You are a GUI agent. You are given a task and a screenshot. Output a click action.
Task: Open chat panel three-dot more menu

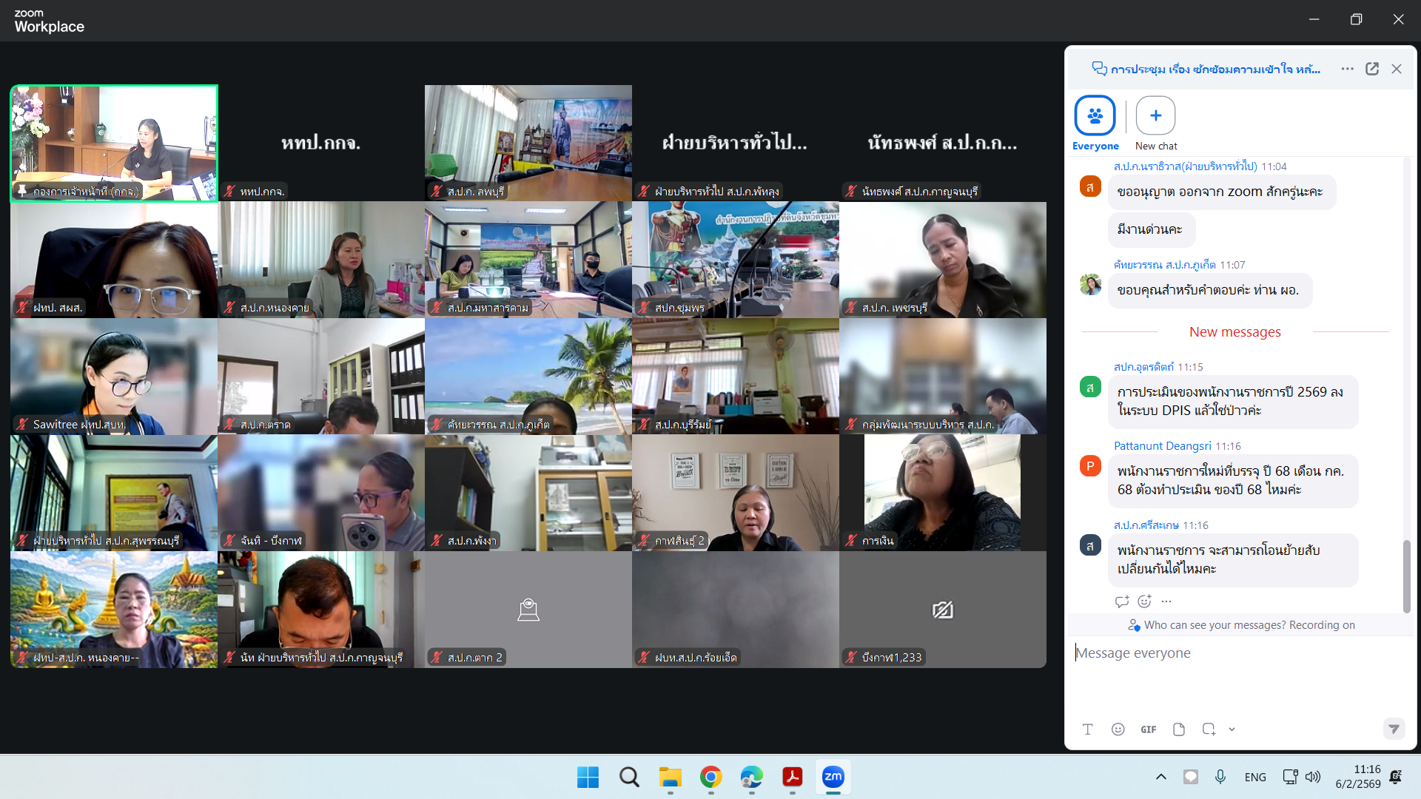coord(1347,69)
